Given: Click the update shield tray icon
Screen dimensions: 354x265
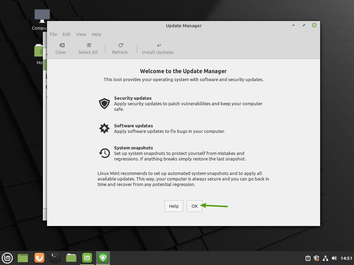Looking at the screenshot, I should coord(316,258).
